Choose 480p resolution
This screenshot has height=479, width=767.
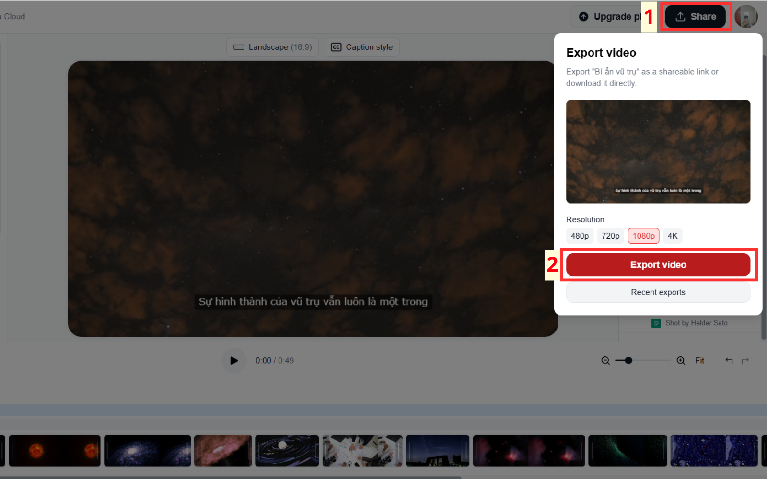pyautogui.click(x=580, y=236)
